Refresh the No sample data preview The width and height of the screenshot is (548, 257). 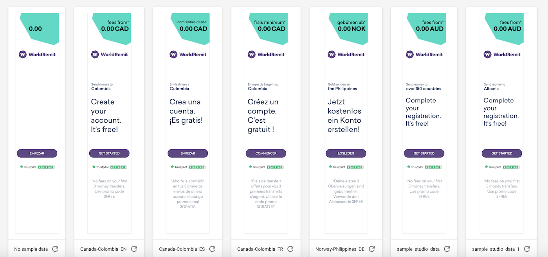click(x=55, y=249)
